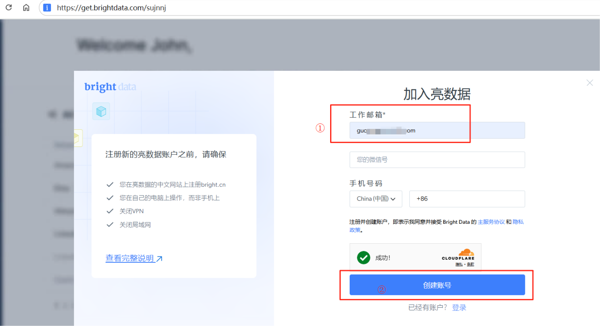Click the 创建账号 create account button
The width and height of the screenshot is (600, 326).
point(437,285)
